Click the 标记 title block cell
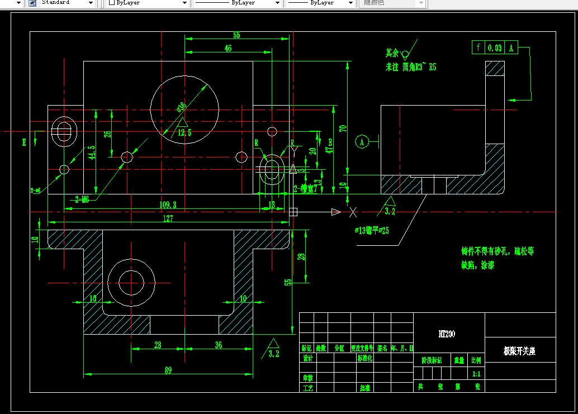Viewport: 578px width, 414px height. click(306, 348)
